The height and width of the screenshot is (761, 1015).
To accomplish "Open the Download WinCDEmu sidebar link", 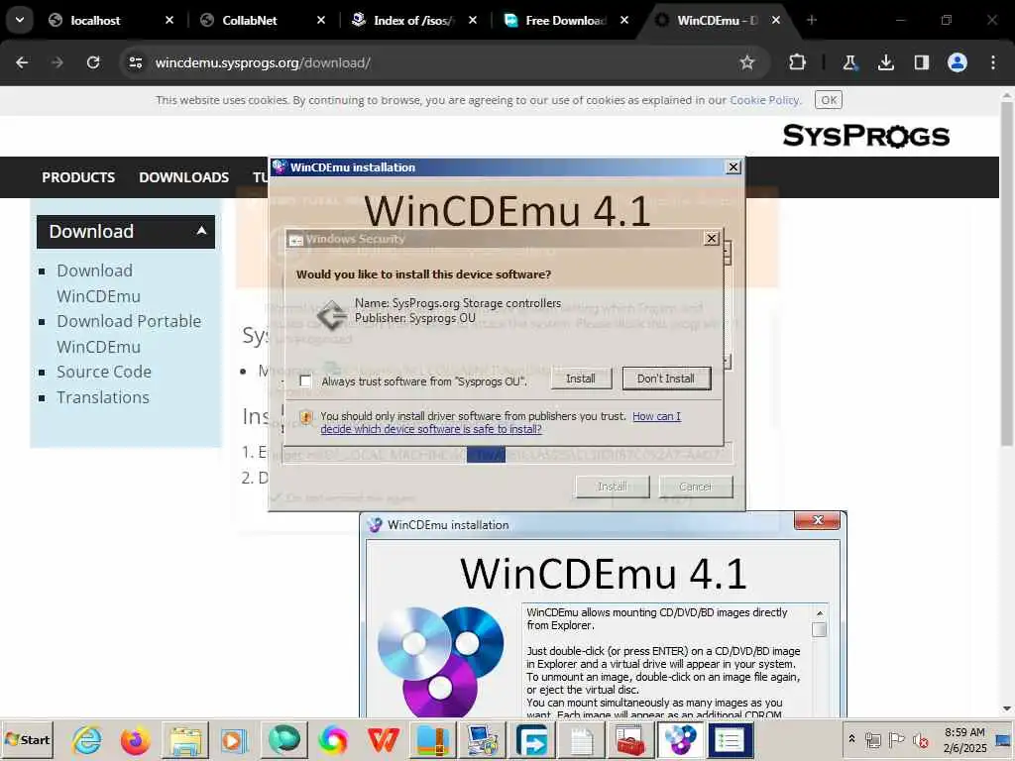I will point(98,283).
